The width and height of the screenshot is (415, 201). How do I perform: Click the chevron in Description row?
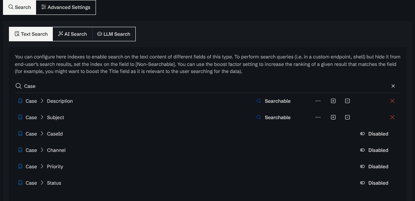(42, 101)
